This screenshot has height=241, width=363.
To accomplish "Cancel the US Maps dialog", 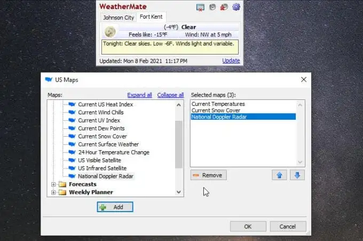I will tap(288, 227).
